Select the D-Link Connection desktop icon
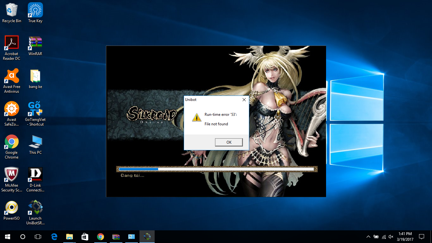Screen dimensions: 432x243 click(x=35, y=180)
